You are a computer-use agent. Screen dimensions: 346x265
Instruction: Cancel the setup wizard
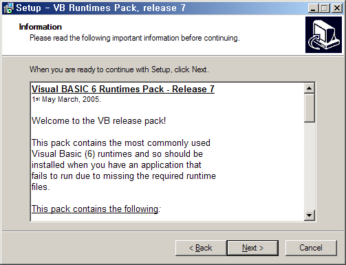point(311,248)
